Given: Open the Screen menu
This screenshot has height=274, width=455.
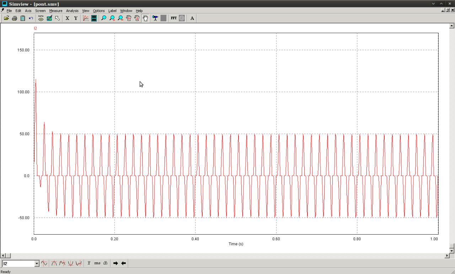Looking at the screenshot, I should pos(40,11).
